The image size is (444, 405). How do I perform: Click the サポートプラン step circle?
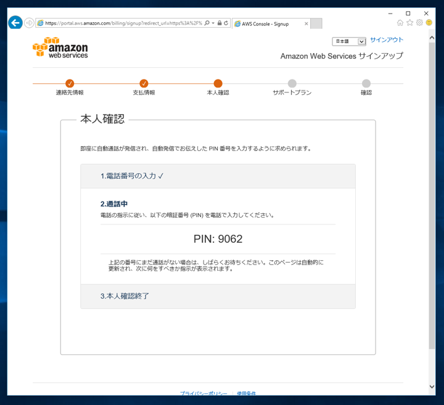pyautogui.click(x=292, y=83)
